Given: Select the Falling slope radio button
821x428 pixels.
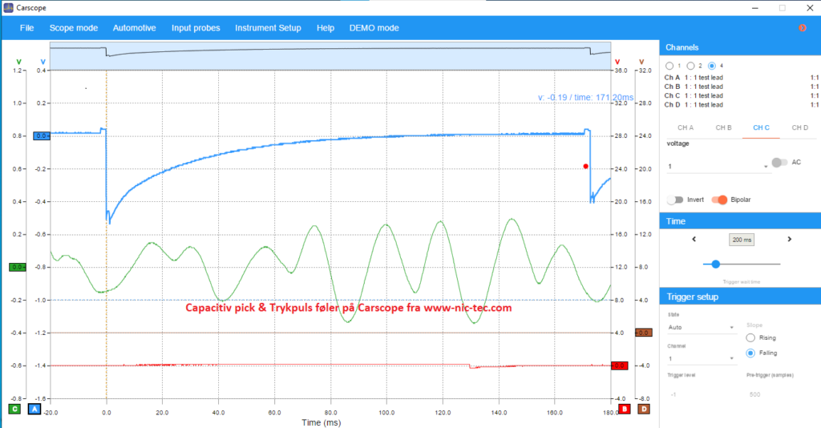Looking at the screenshot, I should tap(750, 353).
